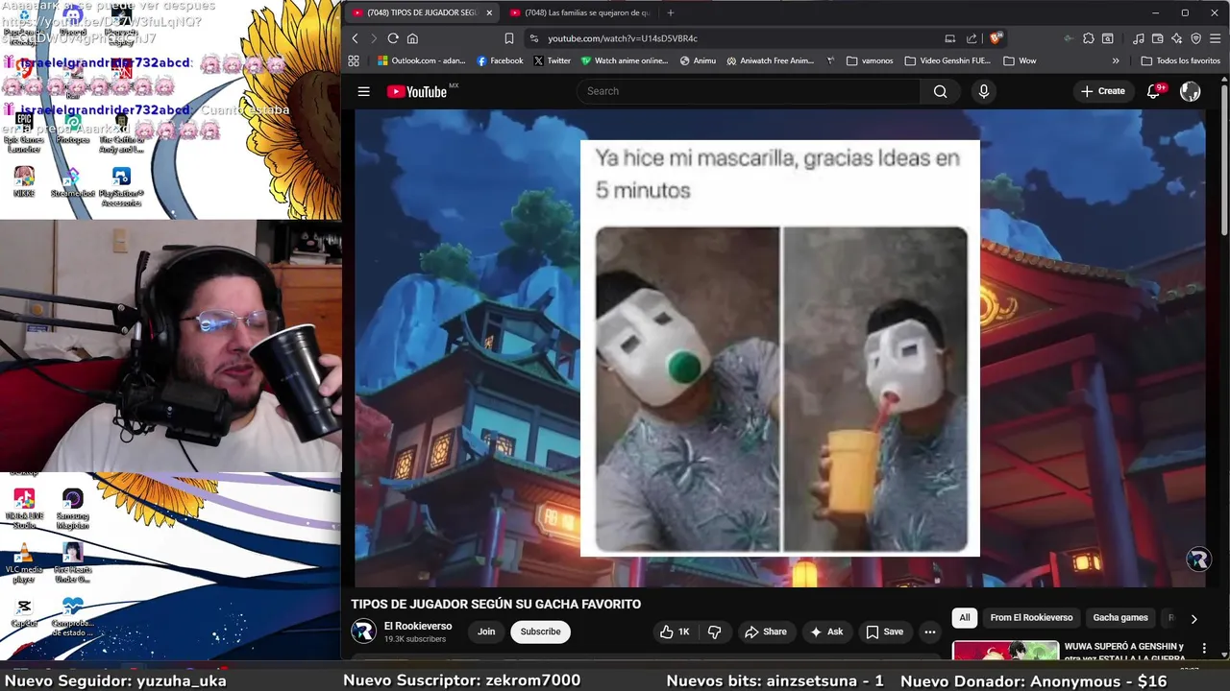Go to YouTube home via logo
Image resolution: width=1230 pixels, height=691 pixels.
coord(417,91)
